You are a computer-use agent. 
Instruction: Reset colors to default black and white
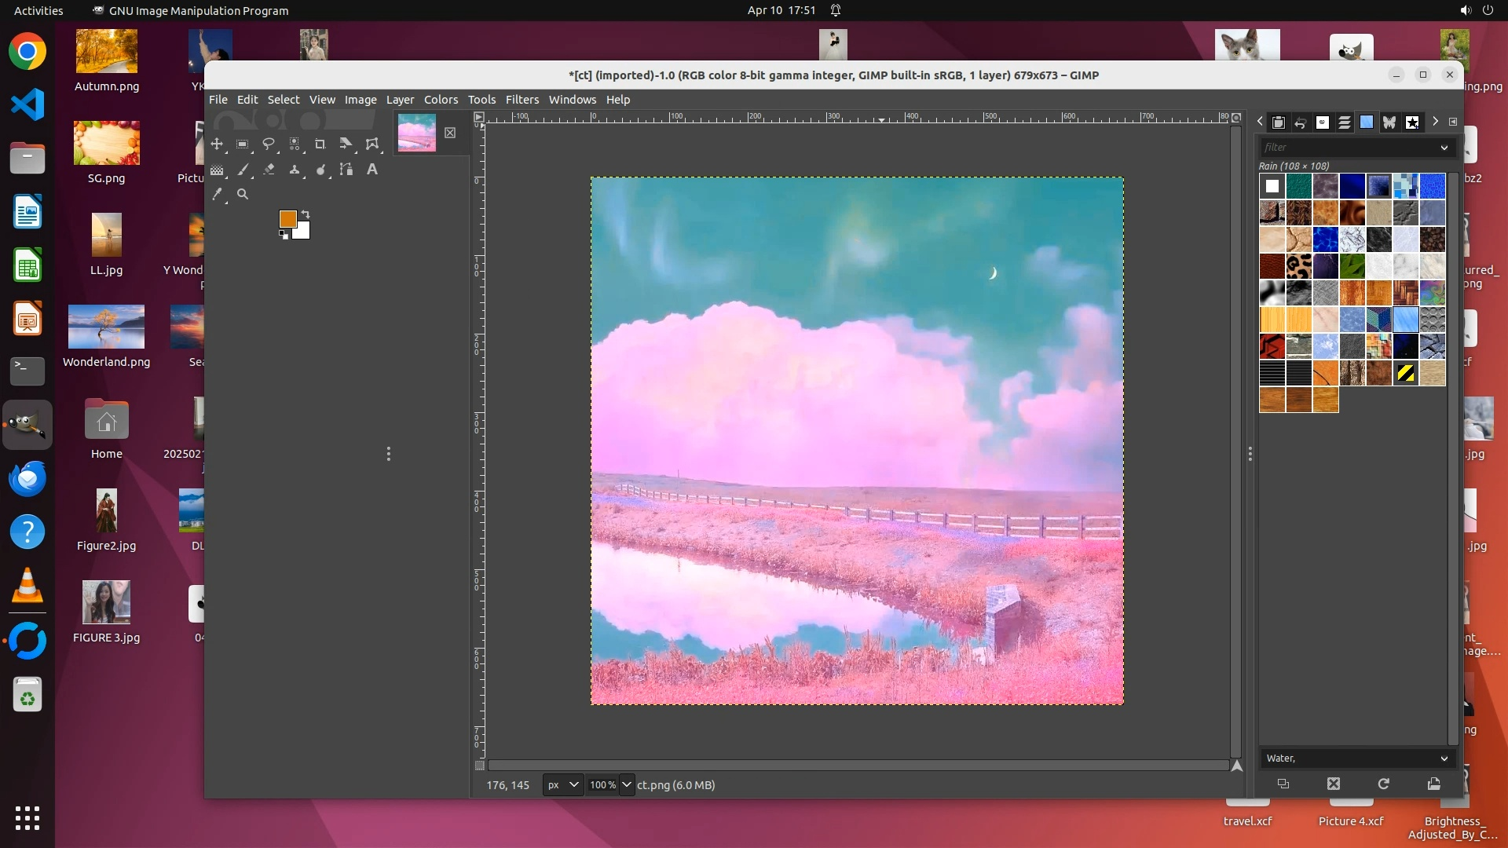pos(284,235)
